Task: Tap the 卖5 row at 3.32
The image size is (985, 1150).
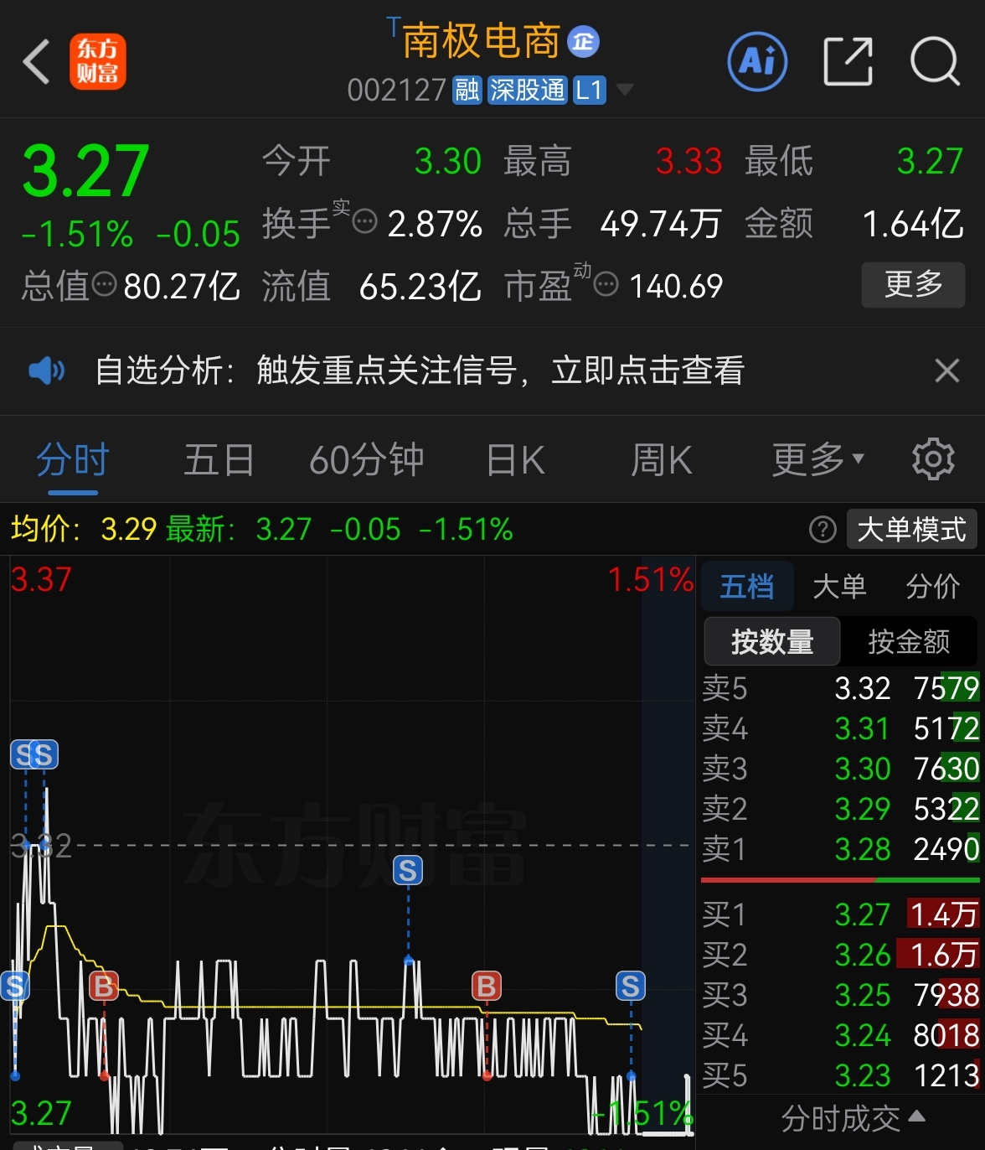Action: point(840,688)
